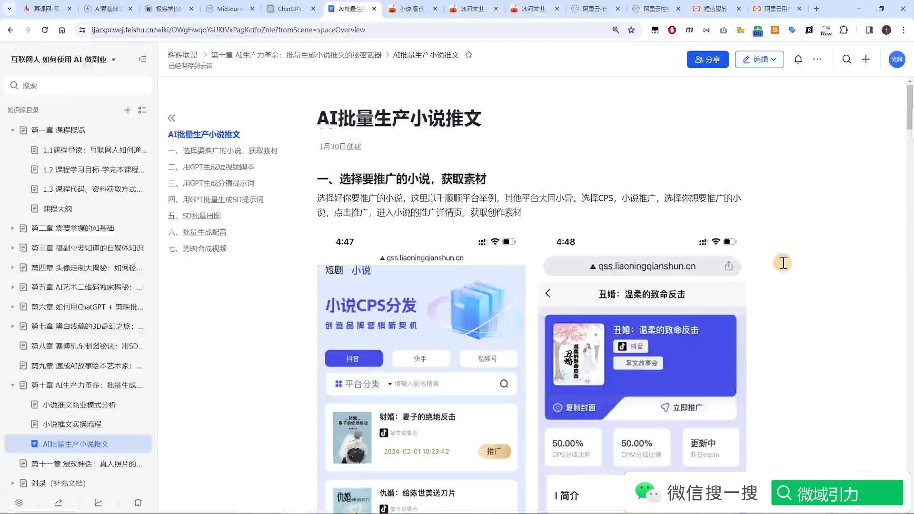The height and width of the screenshot is (514, 914).
Task: Click the page vertical scrollbar thumb
Action: 910,106
